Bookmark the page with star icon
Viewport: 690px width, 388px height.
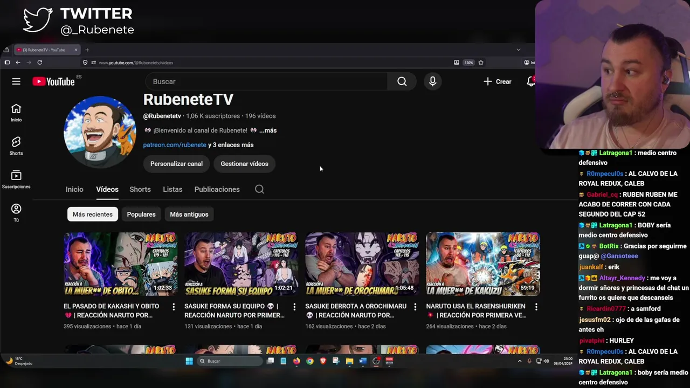coord(481,63)
